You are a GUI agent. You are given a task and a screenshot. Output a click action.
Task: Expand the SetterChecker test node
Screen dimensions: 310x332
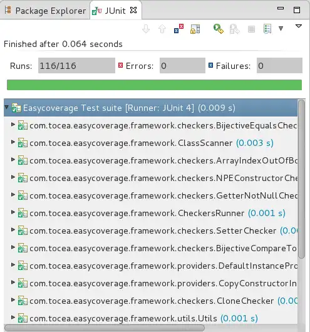click(13, 230)
